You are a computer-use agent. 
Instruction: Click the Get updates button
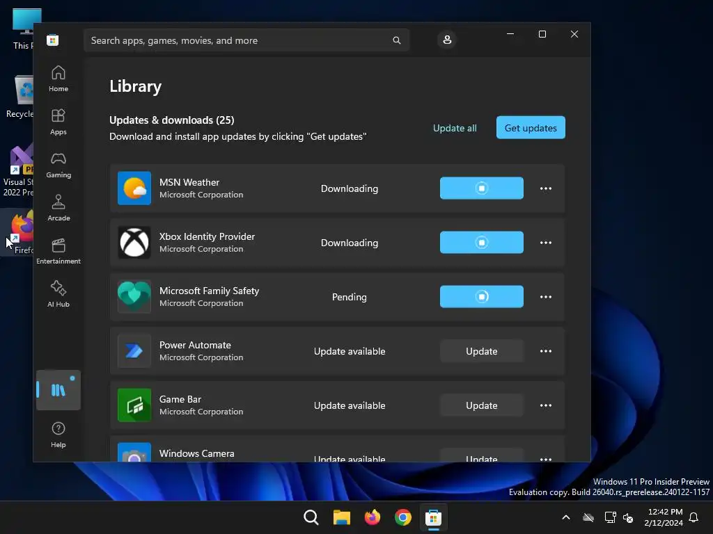(531, 128)
